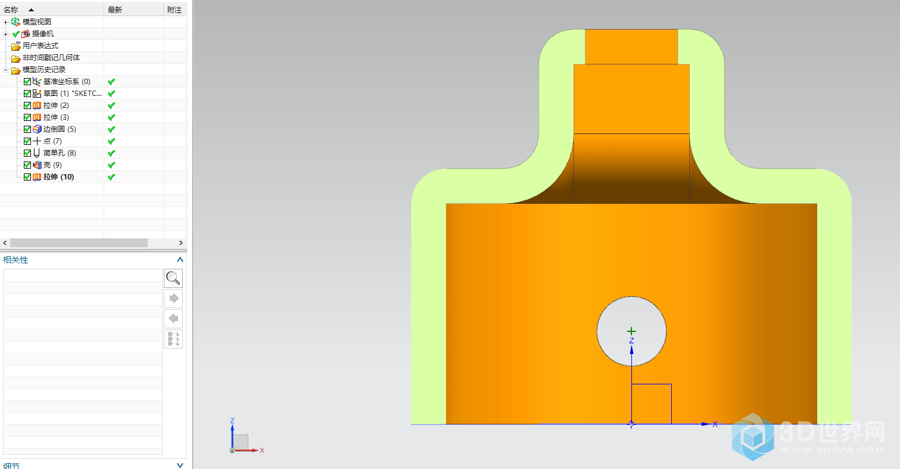Click the 非时间戳记几何体 folder icon
This screenshot has width=900, height=469.
[15, 58]
